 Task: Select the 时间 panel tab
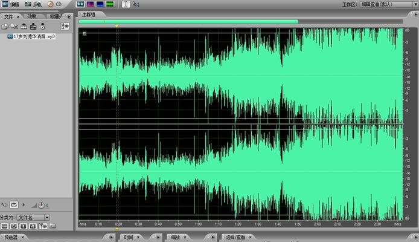[129, 237]
